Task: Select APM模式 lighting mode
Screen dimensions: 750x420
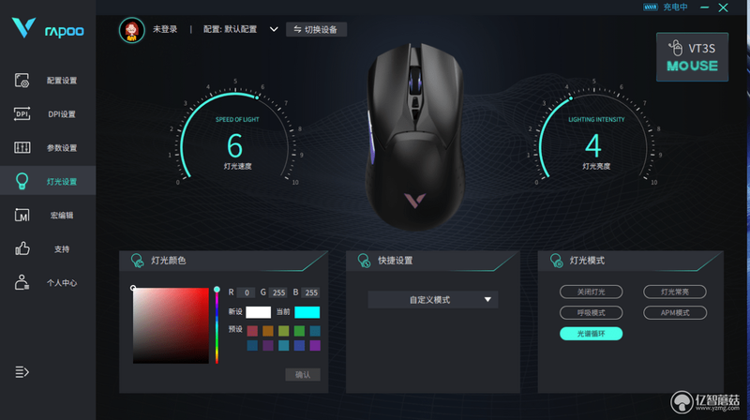Action: click(674, 313)
